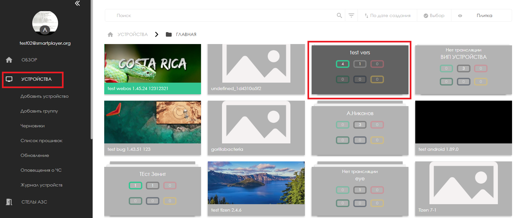This screenshot has height=218, width=514.
Task: Click into the Поиск search field
Action: pos(223,15)
